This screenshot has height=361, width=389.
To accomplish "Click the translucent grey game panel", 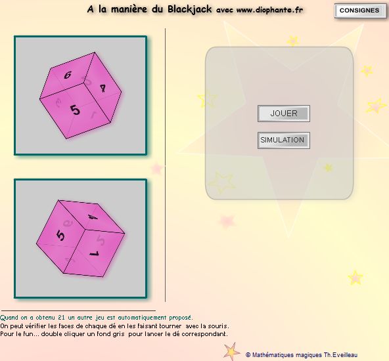I will pyautogui.click(x=279, y=74).
